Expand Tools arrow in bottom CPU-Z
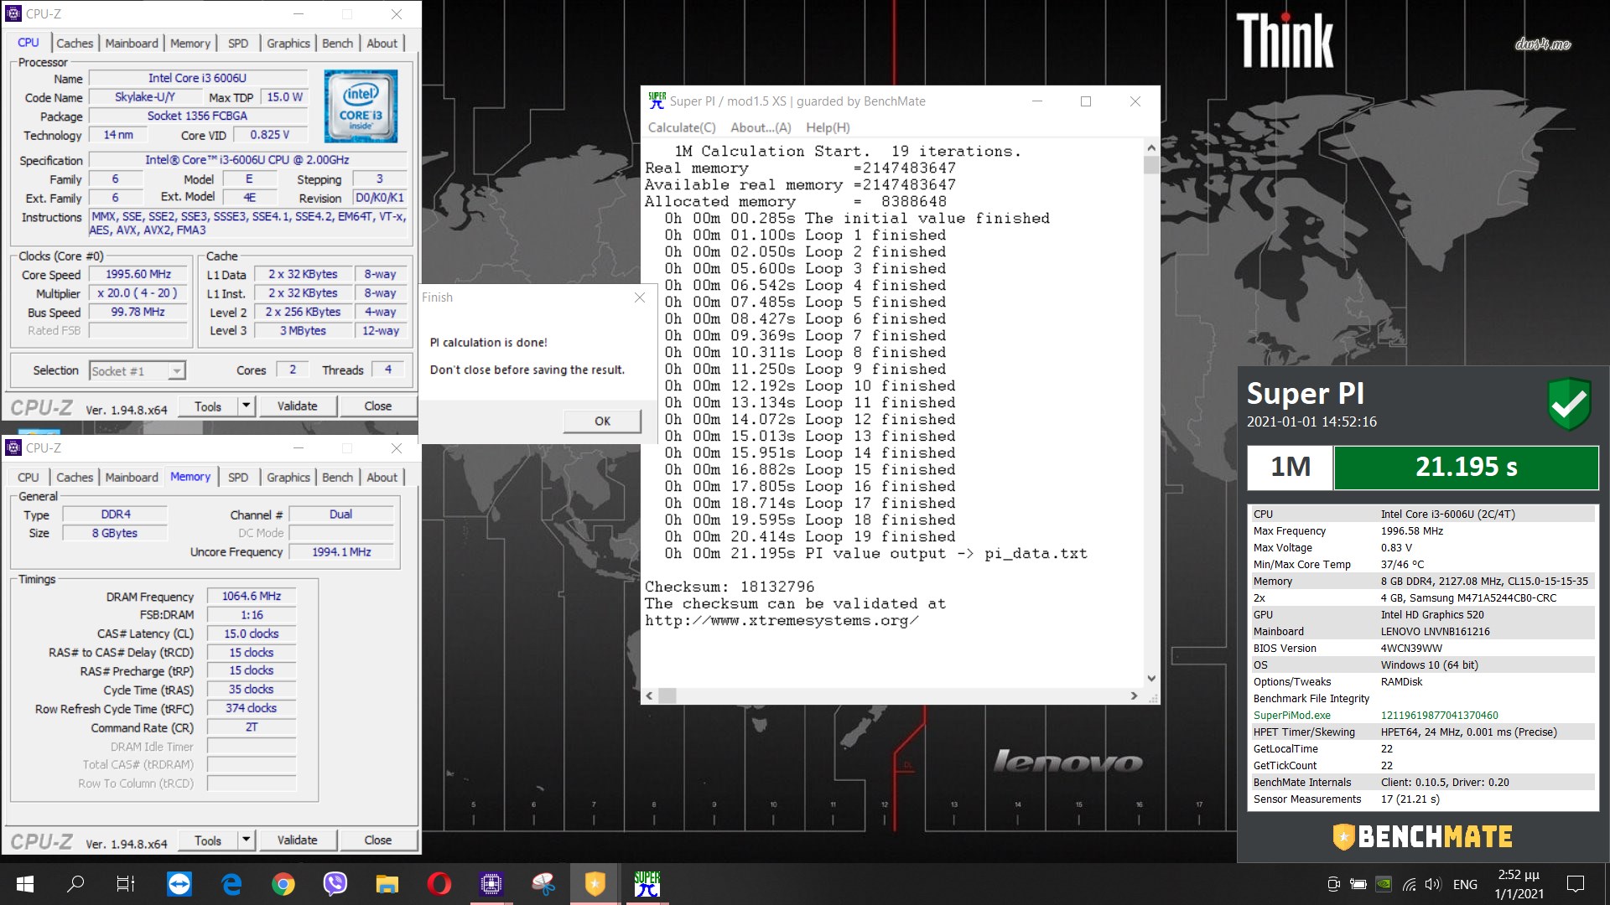This screenshot has height=905, width=1610. pos(246,840)
